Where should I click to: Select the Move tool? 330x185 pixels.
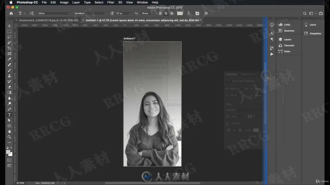(9, 26)
